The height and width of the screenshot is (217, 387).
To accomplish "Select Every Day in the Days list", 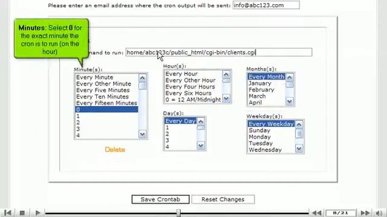I will [180, 121].
